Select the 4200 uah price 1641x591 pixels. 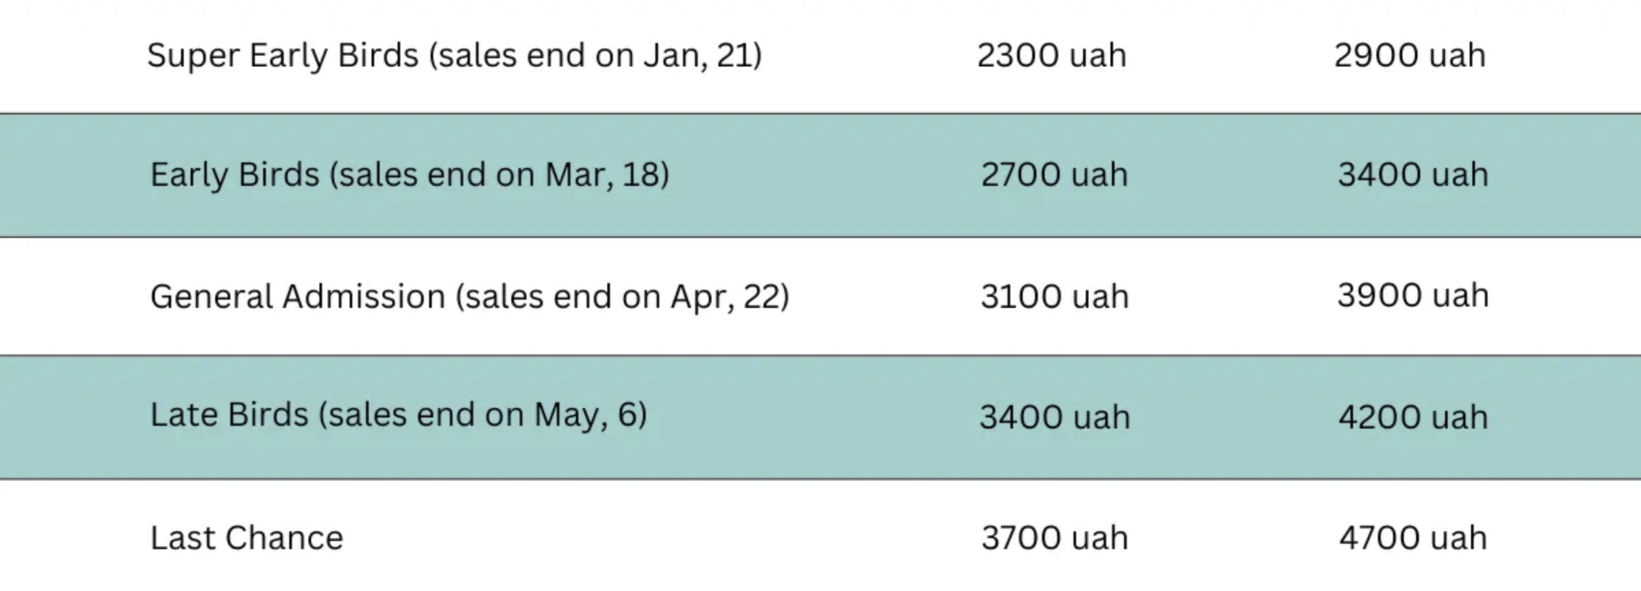pyautogui.click(x=1413, y=417)
